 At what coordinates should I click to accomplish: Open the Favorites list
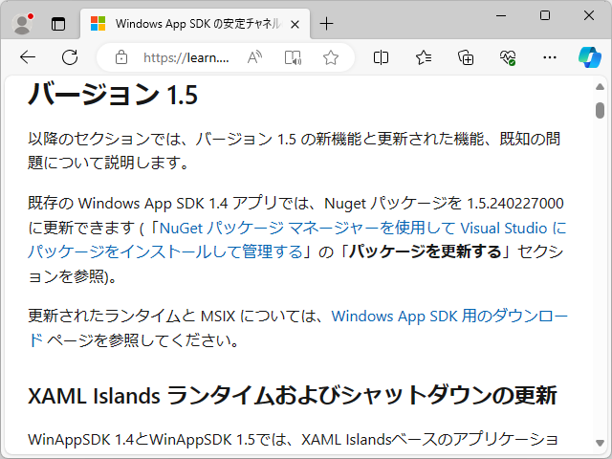pos(424,57)
